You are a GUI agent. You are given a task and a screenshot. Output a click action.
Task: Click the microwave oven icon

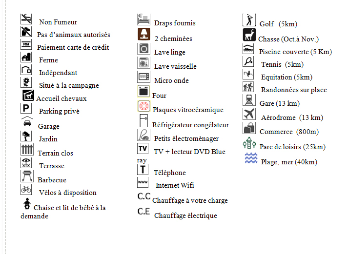click(x=143, y=77)
